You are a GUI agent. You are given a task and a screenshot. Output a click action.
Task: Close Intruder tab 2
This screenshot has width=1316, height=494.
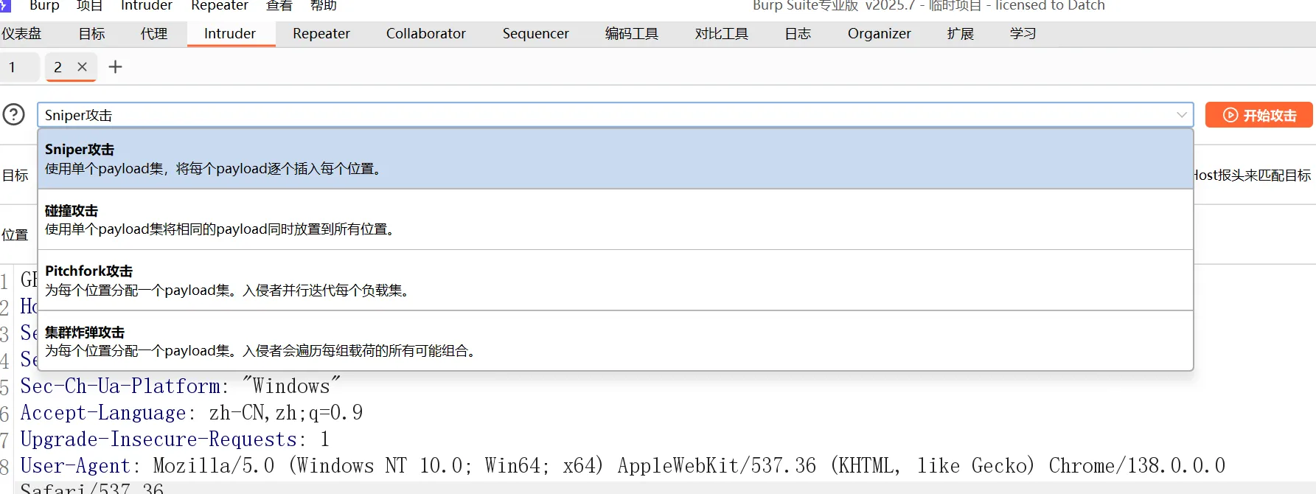tap(83, 67)
